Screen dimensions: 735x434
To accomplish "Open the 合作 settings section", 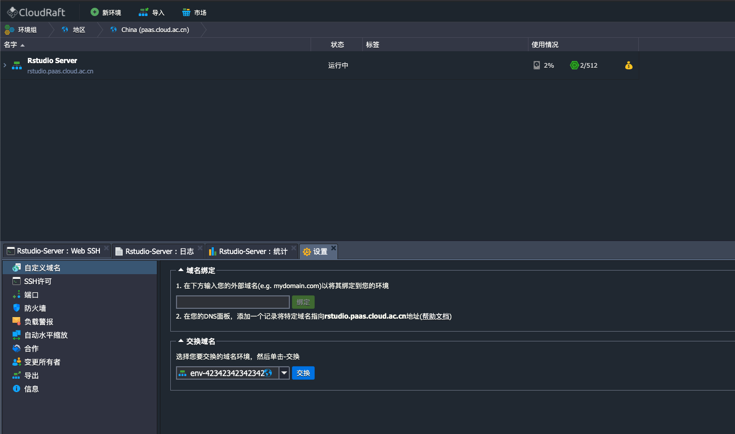I will click(x=80, y=349).
